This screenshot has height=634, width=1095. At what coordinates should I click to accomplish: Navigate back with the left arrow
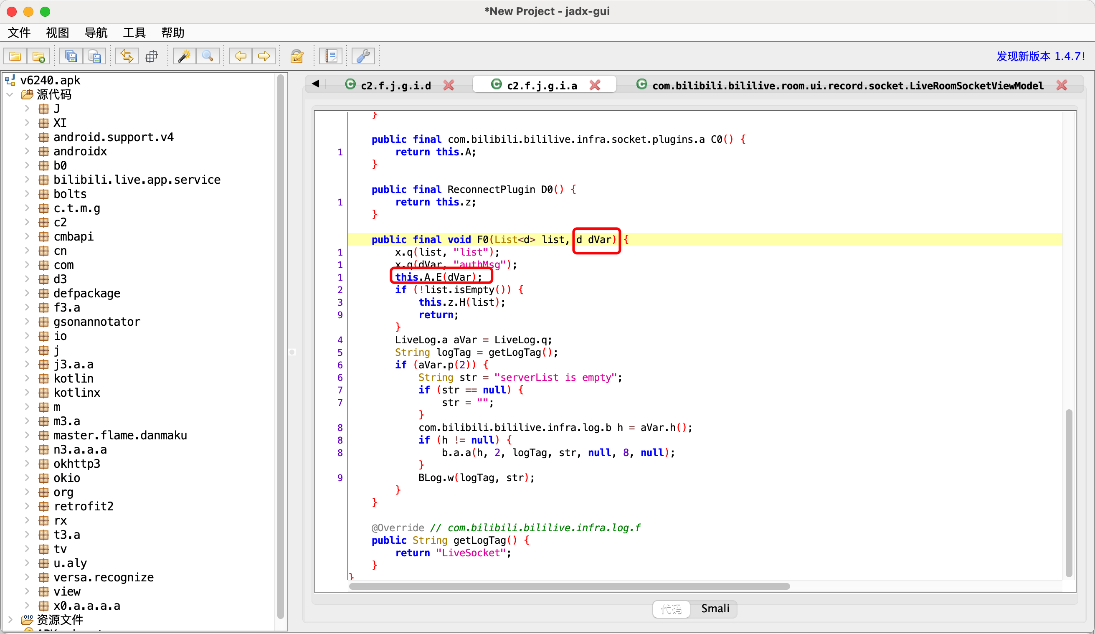click(240, 56)
